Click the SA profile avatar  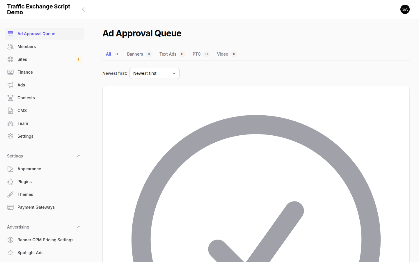pyautogui.click(x=405, y=9)
